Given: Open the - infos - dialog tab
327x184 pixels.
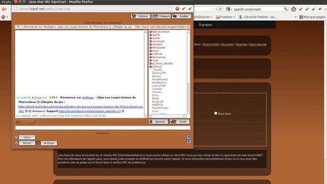Looking at the screenshot, I should click(x=27, y=137).
